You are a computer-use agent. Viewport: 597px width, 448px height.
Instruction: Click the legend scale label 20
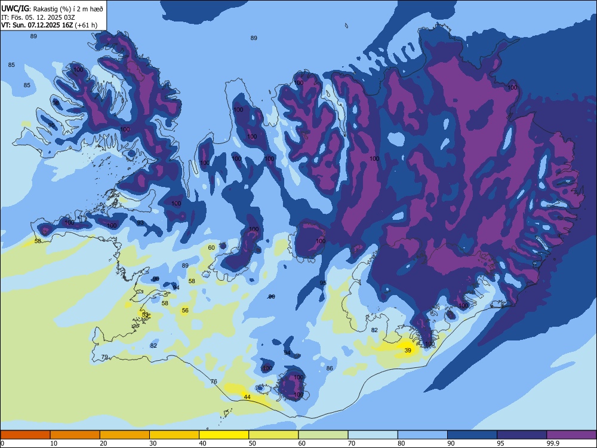[103, 443]
